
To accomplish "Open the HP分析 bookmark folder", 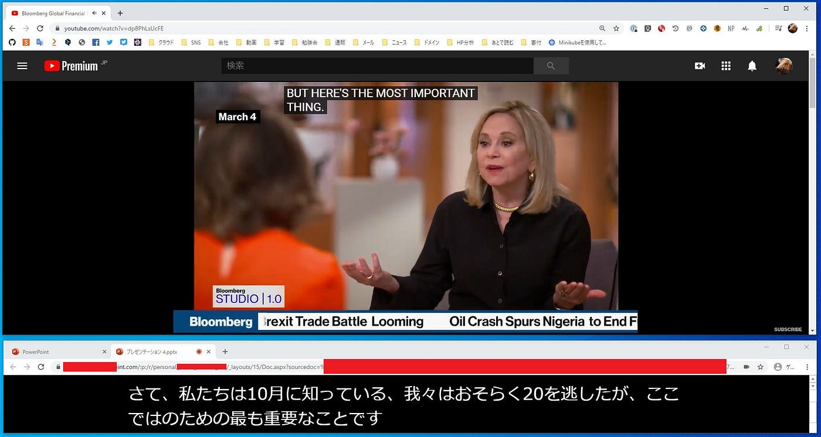I will click(461, 42).
